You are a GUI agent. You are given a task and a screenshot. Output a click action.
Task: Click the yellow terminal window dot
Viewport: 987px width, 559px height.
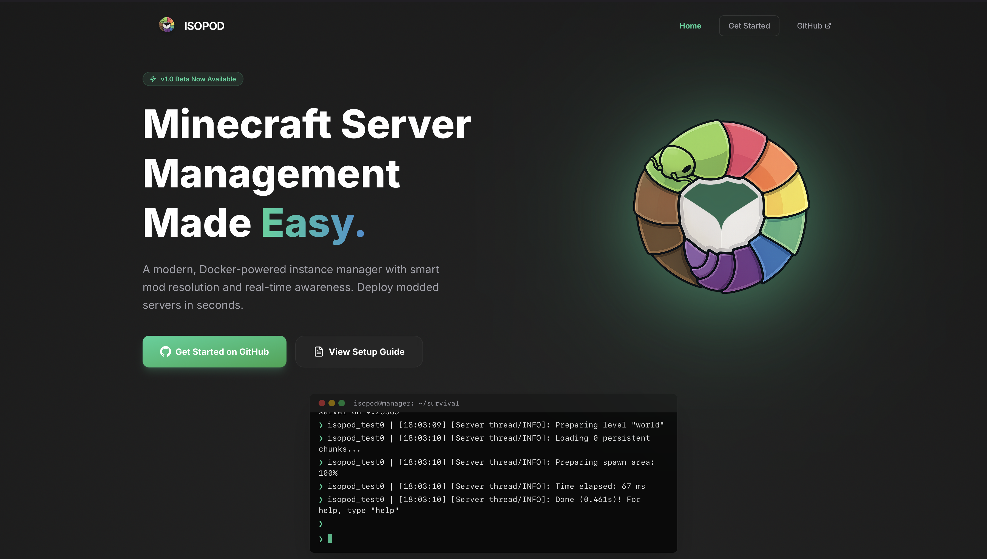[332, 403]
